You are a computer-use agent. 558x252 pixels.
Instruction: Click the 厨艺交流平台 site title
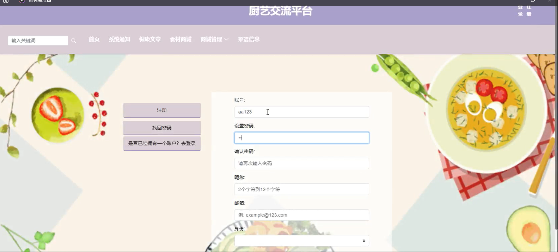pyautogui.click(x=280, y=11)
